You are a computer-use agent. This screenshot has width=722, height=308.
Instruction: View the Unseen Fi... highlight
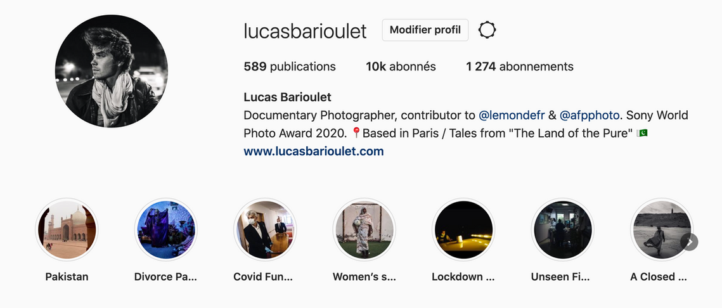point(562,229)
